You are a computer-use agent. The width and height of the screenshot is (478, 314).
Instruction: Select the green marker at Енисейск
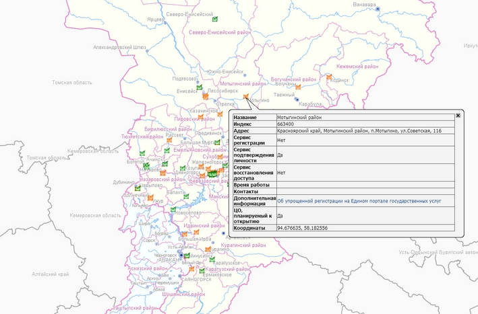tap(200, 87)
